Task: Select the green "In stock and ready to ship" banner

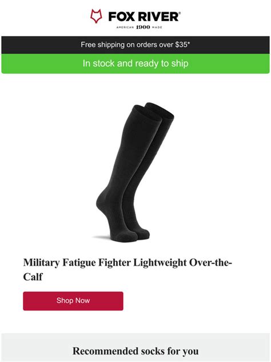Action: (x=135, y=64)
